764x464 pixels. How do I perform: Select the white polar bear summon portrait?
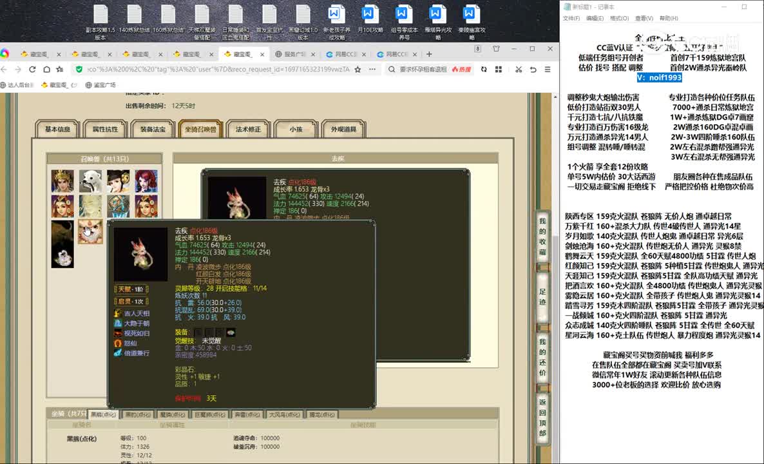91,181
